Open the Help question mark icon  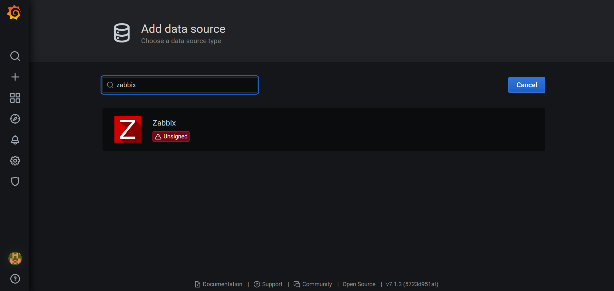click(x=15, y=279)
